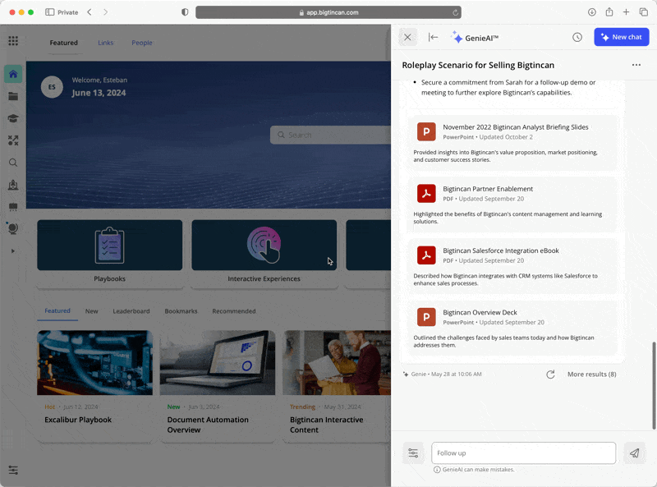Viewport: 657px width, 487px height.
Task: Switch to the Links tab
Action: point(106,43)
